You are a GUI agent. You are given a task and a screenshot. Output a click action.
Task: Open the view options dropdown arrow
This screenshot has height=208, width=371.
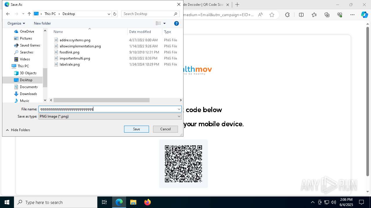pos(164,23)
